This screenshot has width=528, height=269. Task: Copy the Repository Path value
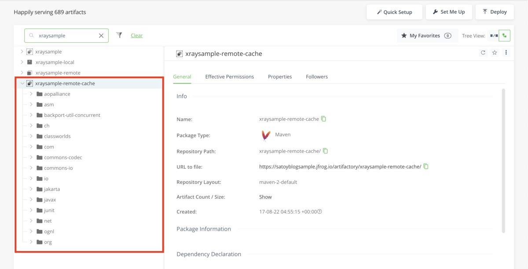pyautogui.click(x=325, y=151)
